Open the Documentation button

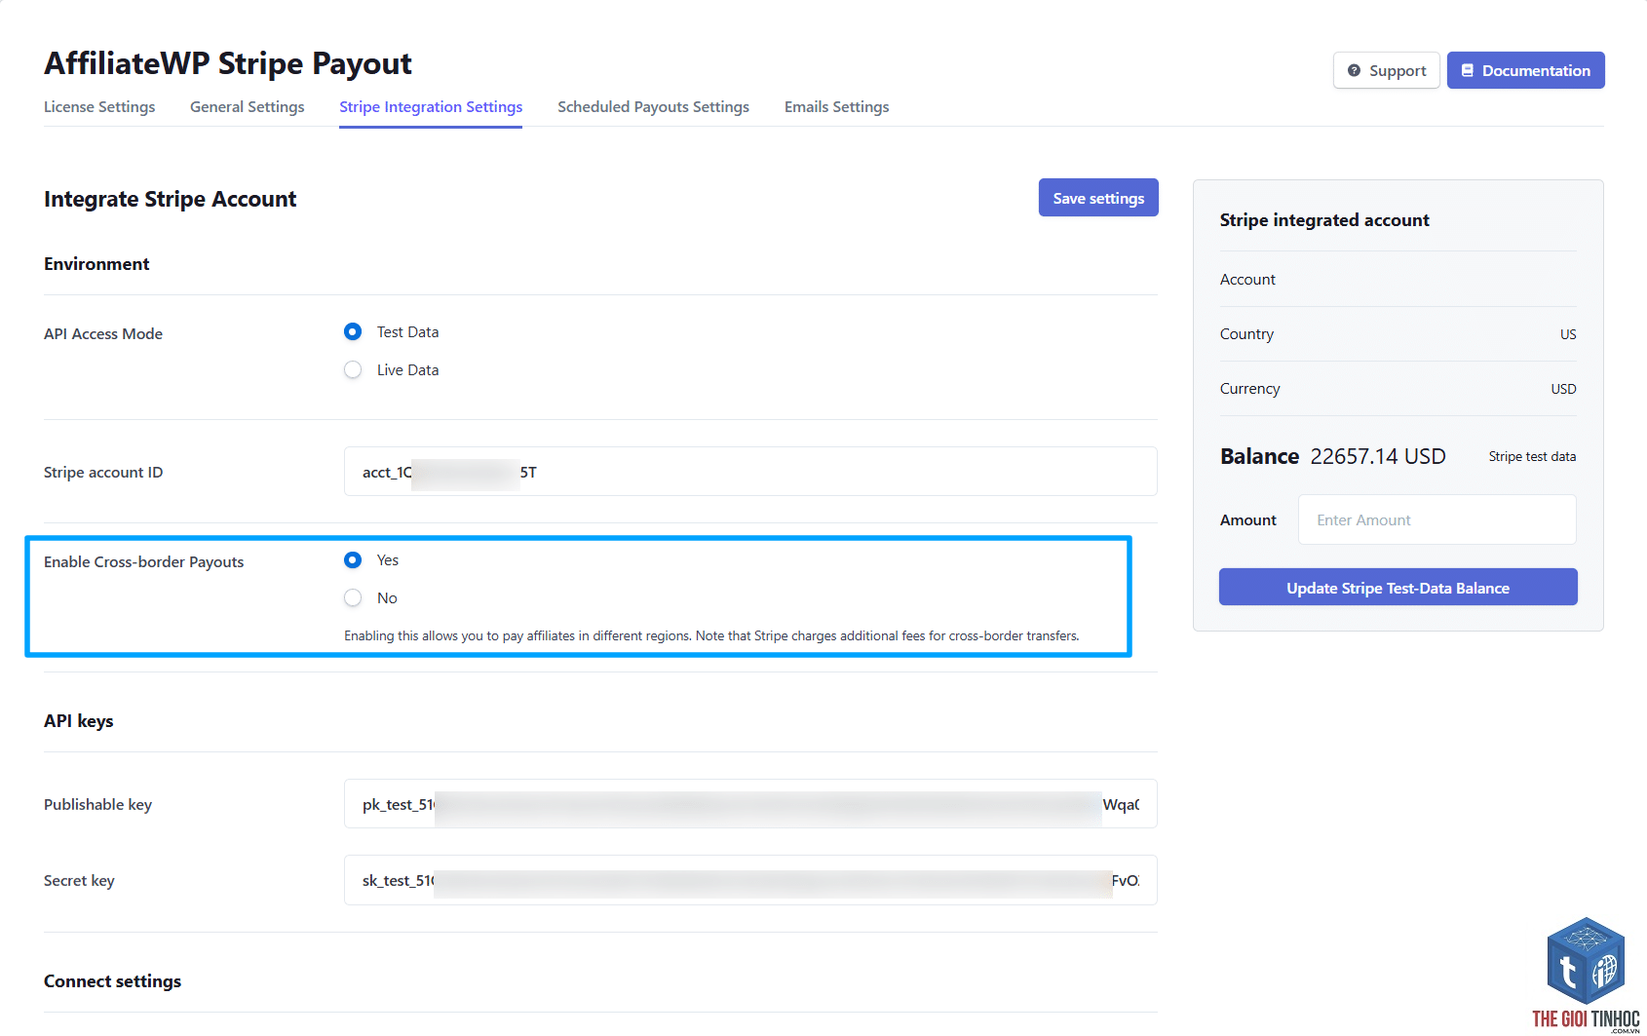tap(1525, 70)
